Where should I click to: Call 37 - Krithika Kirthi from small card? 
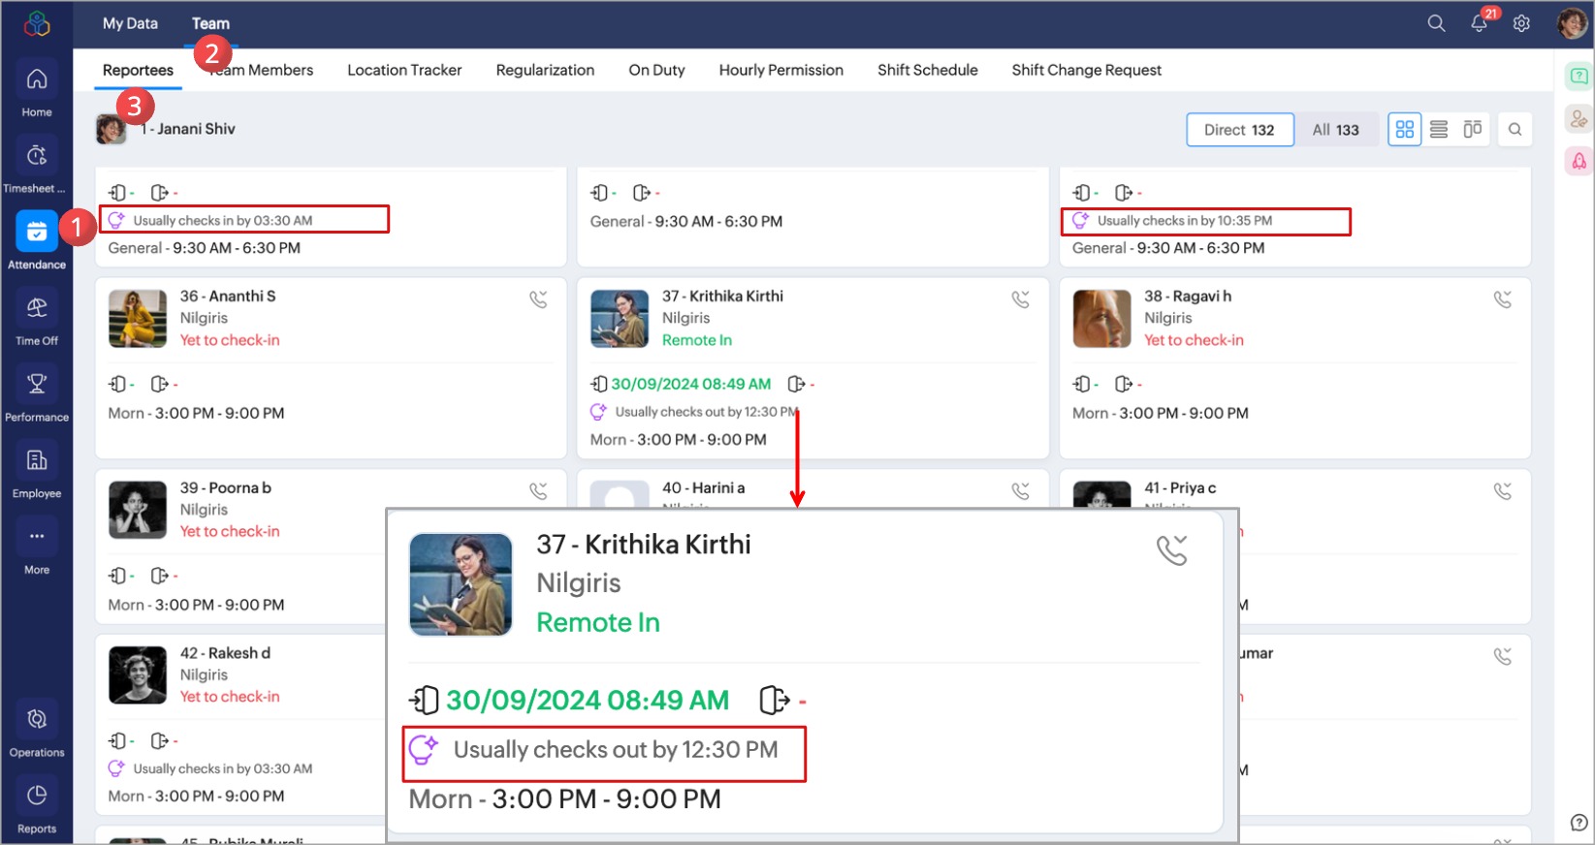point(1020,299)
